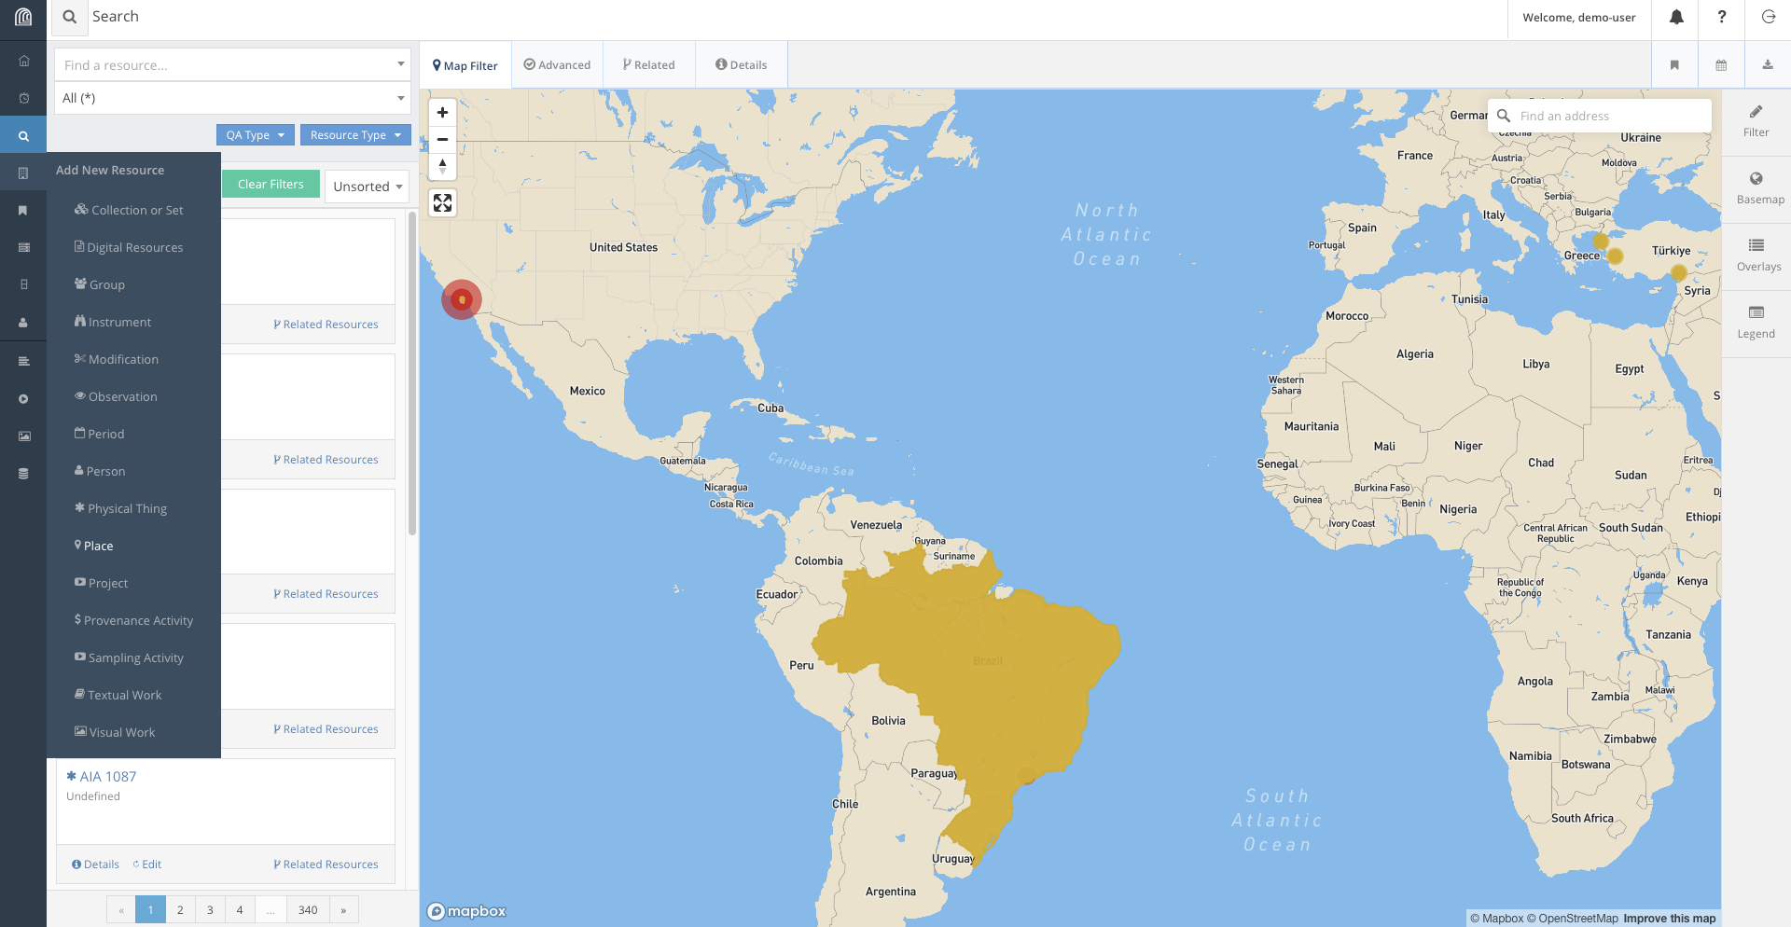Switch to the Advanced tab
This screenshot has width=1791, height=927.
point(557,65)
